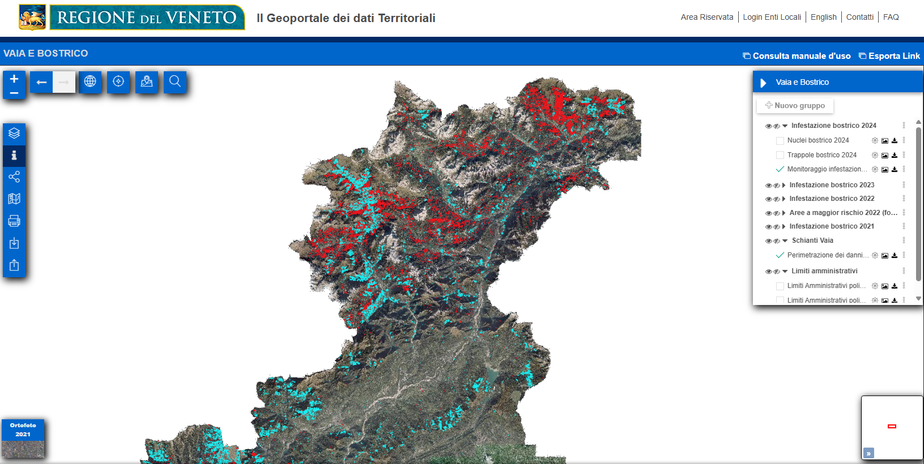Open settings gear for Nuclei bostrico 2024
Image resolution: width=924 pixels, height=464 pixels.
875,140
